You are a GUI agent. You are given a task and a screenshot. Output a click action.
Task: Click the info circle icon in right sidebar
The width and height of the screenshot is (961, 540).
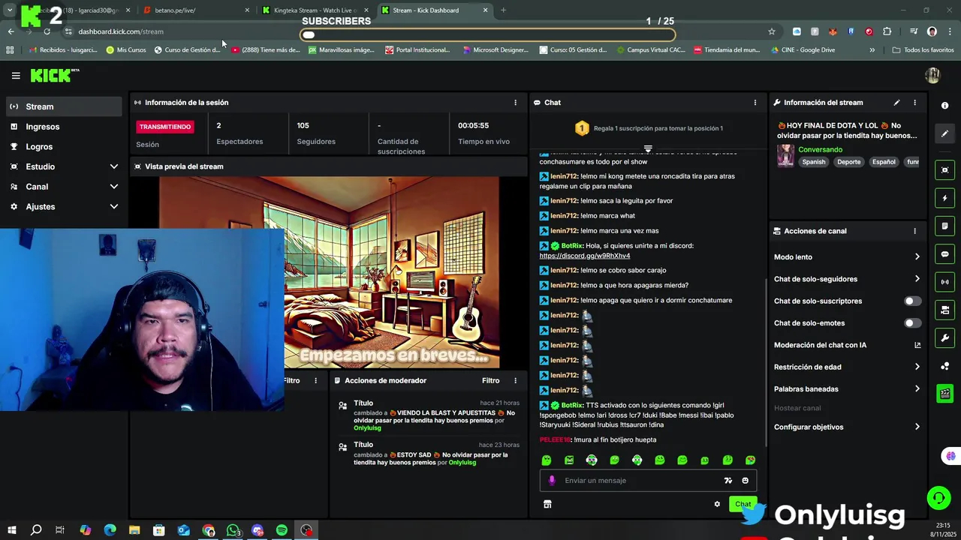[x=945, y=106]
